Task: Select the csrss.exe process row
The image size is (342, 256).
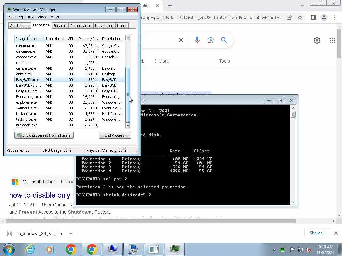Action: pos(69,63)
